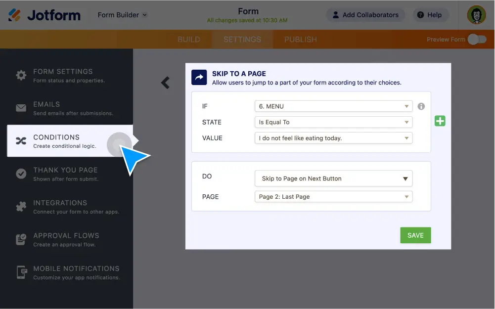Click the green plus add-condition icon
This screenshot has height=309, width=495.
click(440, 121)
